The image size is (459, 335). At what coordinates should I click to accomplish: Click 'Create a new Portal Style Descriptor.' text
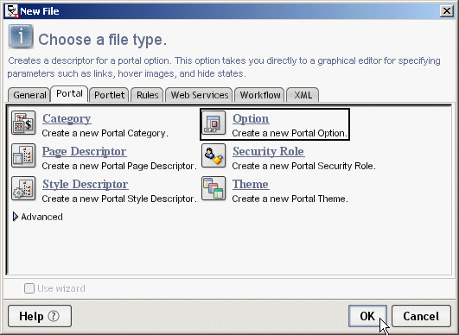(119, 199)
